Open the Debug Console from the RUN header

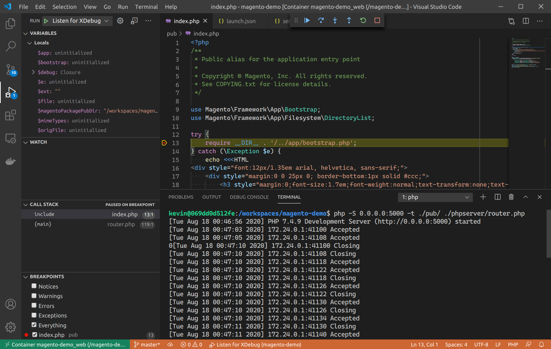[x=134, y=21]
